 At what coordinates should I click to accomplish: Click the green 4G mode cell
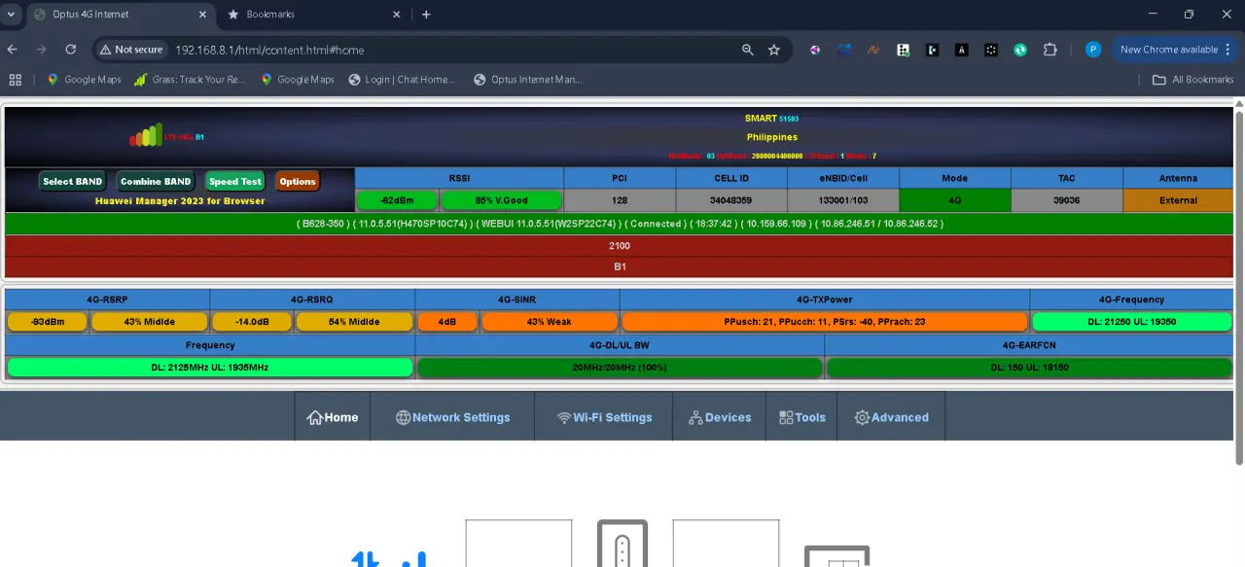[955, 200]
